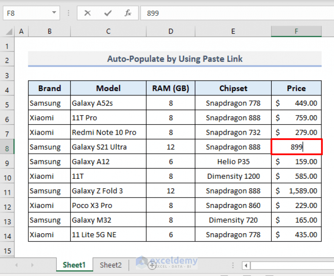Select cell Galaxy S21 Ultra

coord(108,147)
